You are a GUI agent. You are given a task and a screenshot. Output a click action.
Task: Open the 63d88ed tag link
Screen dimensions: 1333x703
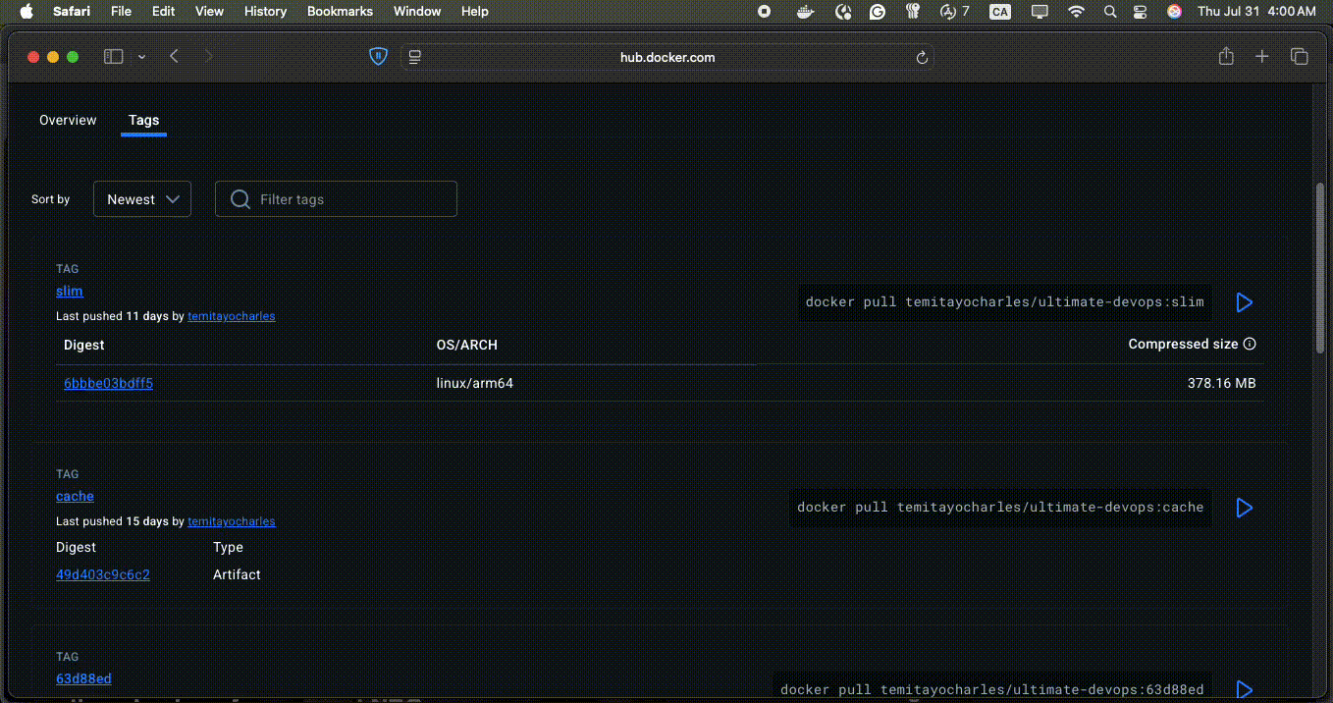pyautogui.click(x=83, y=678)
